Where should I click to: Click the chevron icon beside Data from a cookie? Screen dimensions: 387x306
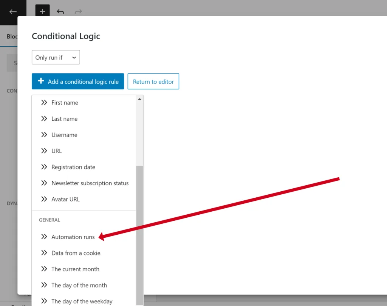click(44, 253)
